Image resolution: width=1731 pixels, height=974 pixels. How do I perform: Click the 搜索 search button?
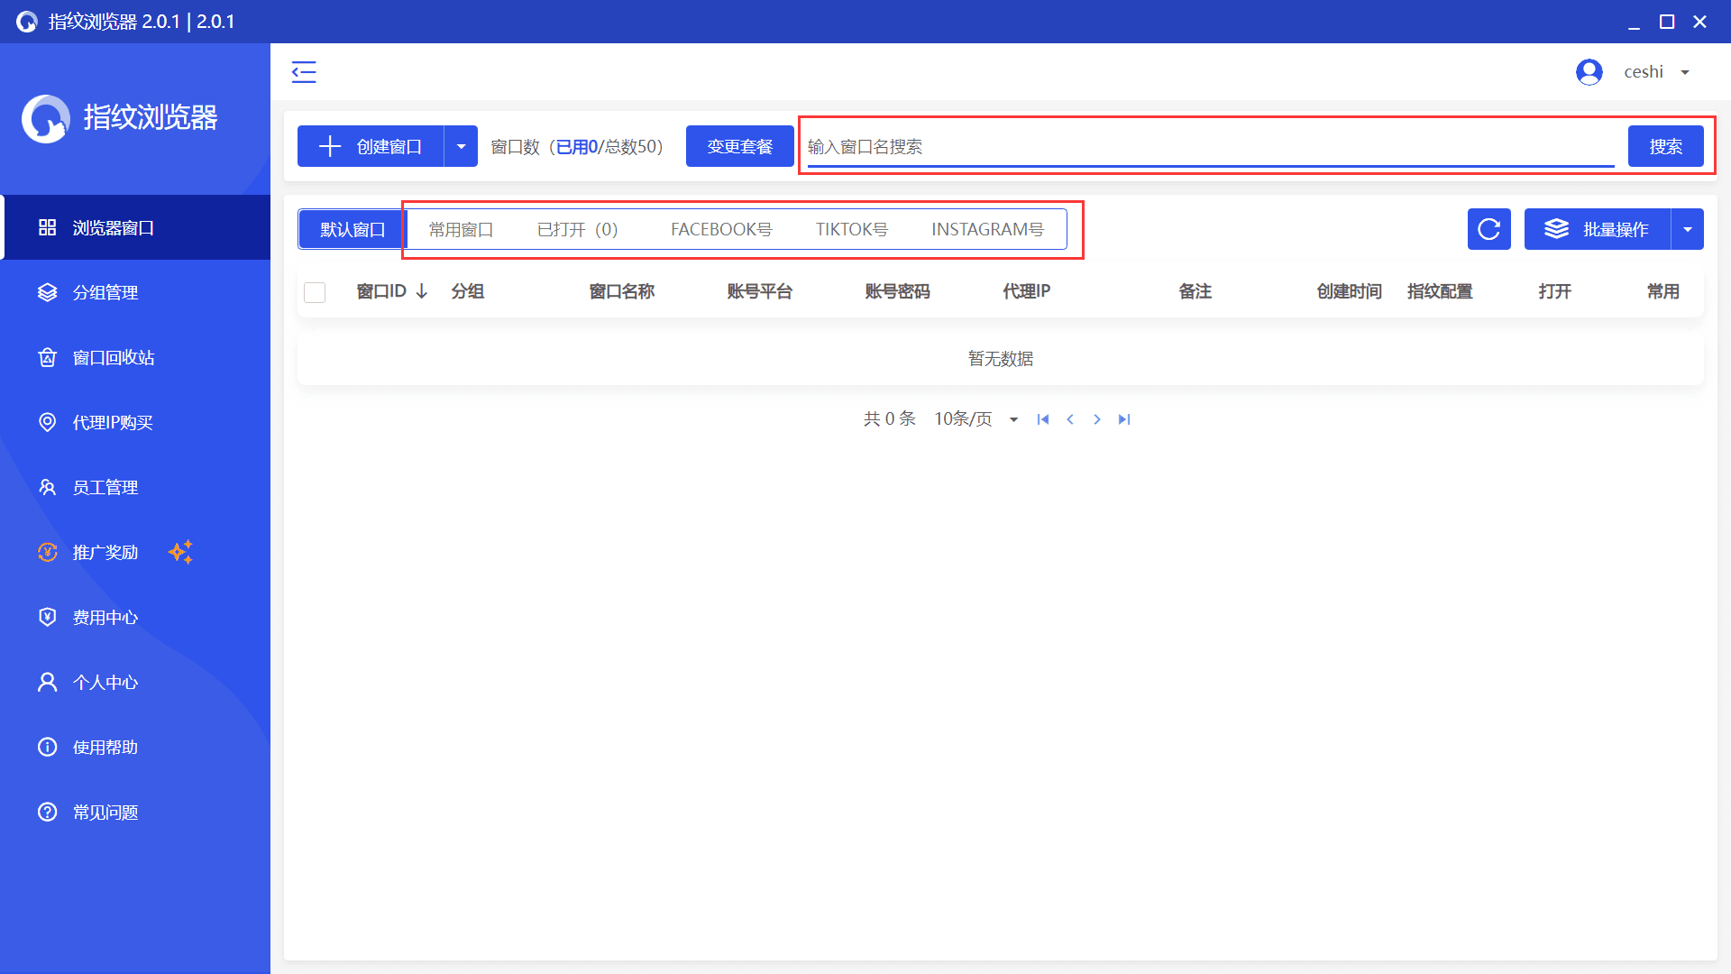(1665, 145)
